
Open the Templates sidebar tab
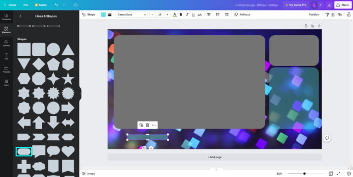pos(6,17)
